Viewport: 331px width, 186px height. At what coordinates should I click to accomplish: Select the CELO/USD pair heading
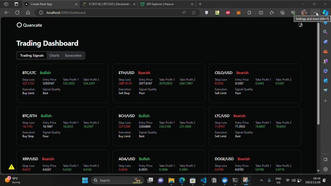pyautogui.click(x=223, y=73)
